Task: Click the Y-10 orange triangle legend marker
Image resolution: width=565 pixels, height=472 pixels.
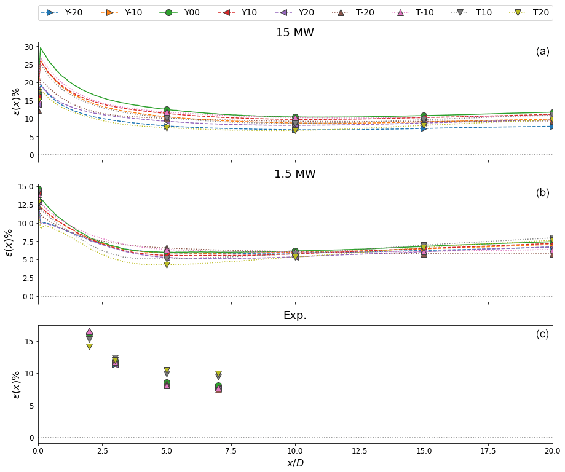Action: coord(111,12)
